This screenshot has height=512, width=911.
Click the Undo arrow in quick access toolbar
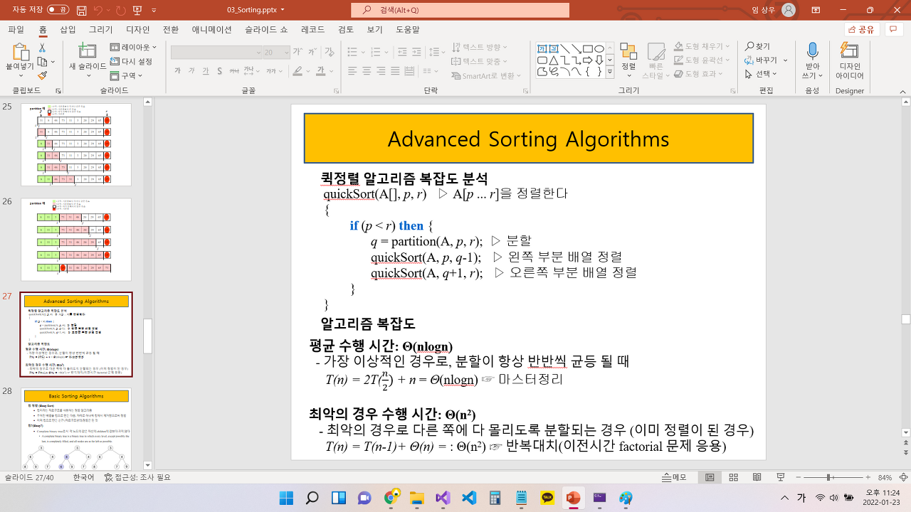pyautogui.click(x=99, y=10)
